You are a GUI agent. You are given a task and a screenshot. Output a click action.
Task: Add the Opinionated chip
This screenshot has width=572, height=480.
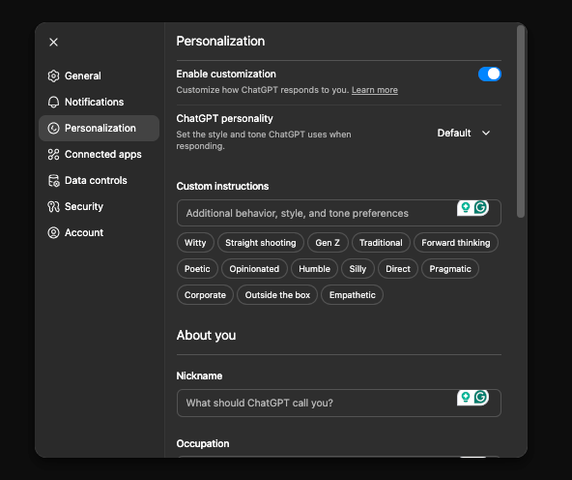(254, 269)
